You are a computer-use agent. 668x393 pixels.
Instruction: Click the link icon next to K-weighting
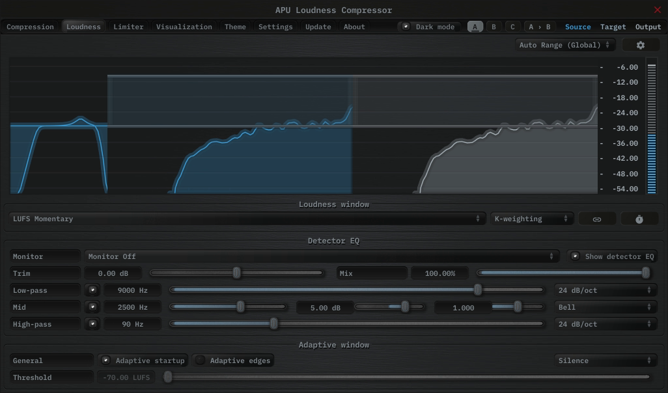click(597, 218)
